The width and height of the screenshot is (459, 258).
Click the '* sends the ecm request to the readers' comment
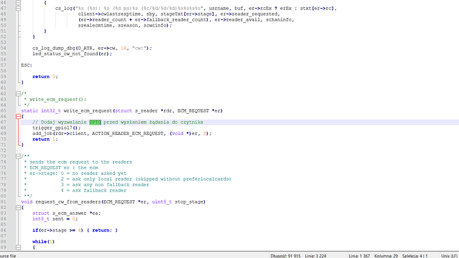(78, 162)
